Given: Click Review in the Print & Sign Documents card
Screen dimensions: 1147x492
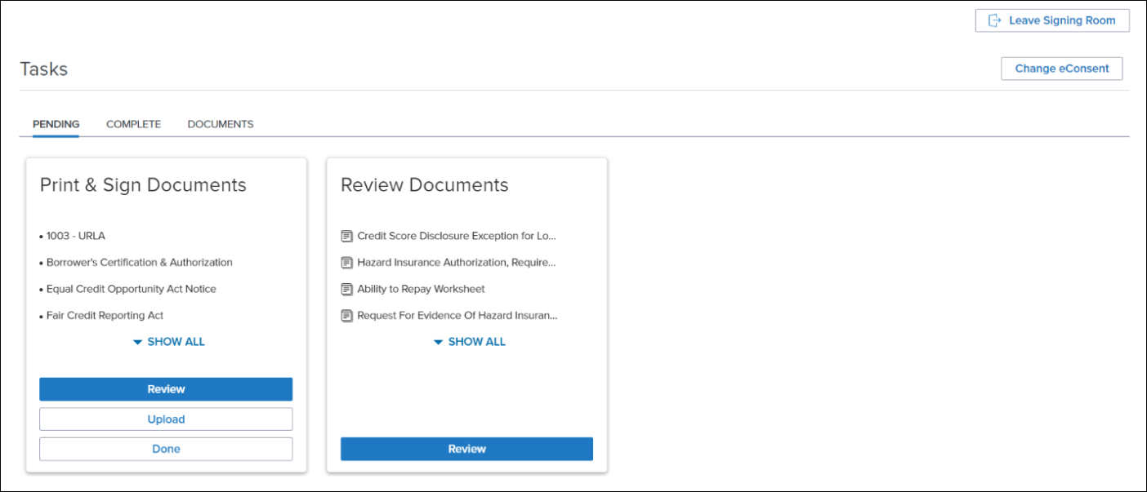Looking at the screenshot, I should click(x=166, y=389).
